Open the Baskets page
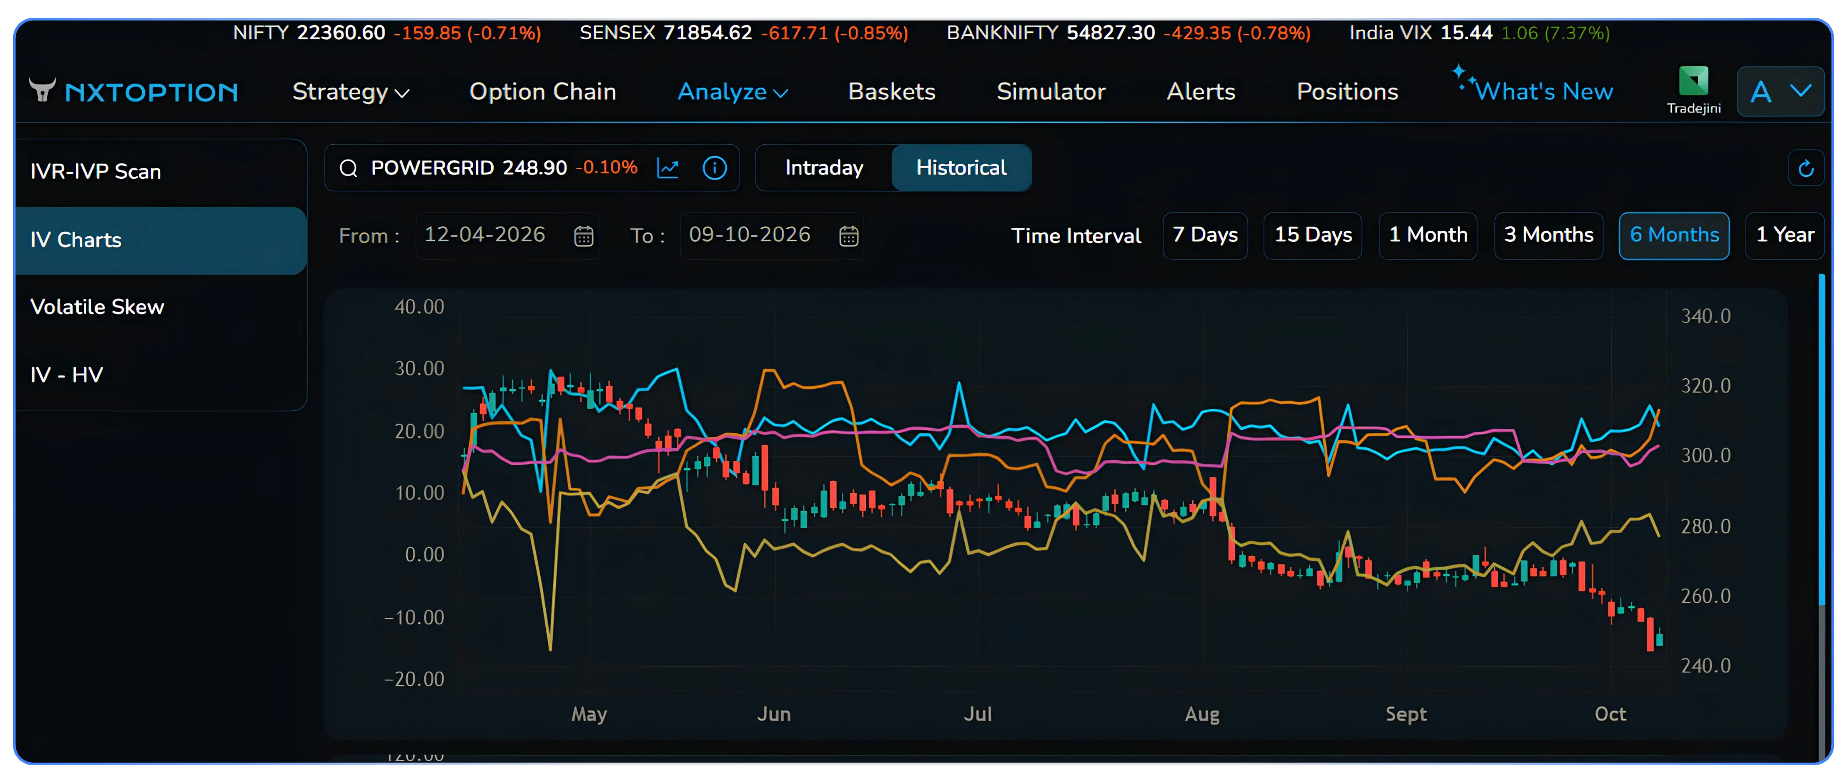This screenshot has height=777, width=1844. [x=892, y=91]
